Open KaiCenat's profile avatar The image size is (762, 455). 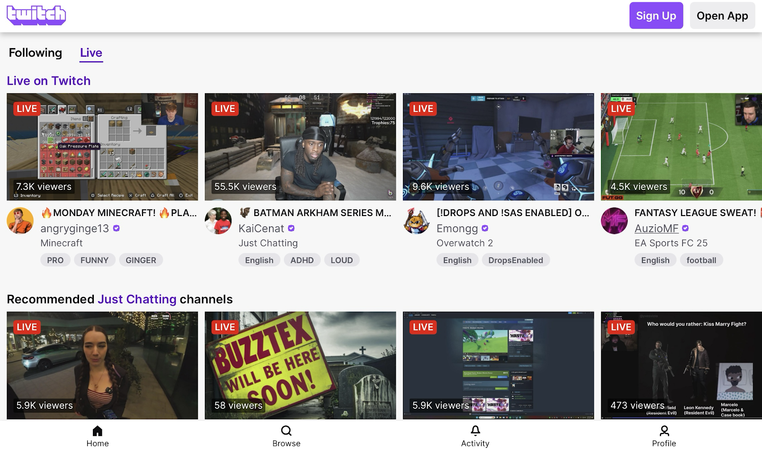(x=218, y=221)
